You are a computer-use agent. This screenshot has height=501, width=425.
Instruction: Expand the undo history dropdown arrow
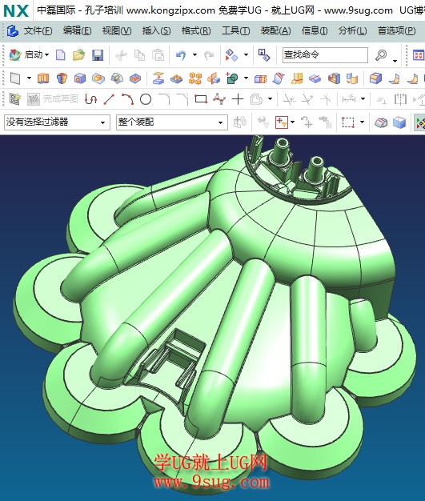(x=194, y=55)
